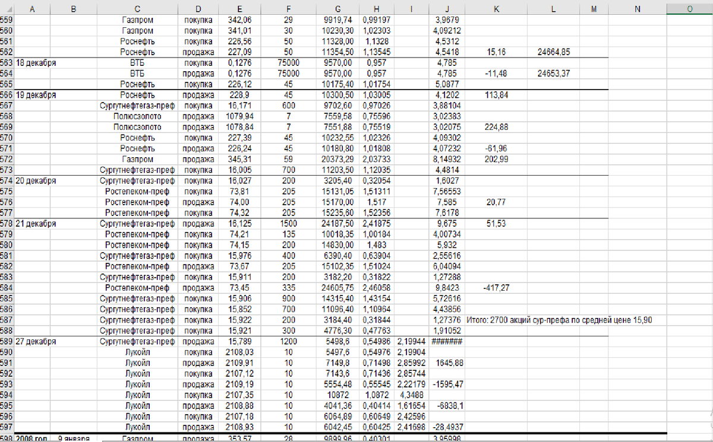The width and height of the screenshot is (713, 442).
Task: Click the cell showing 4,3488
Action: [x=411, y=395]
